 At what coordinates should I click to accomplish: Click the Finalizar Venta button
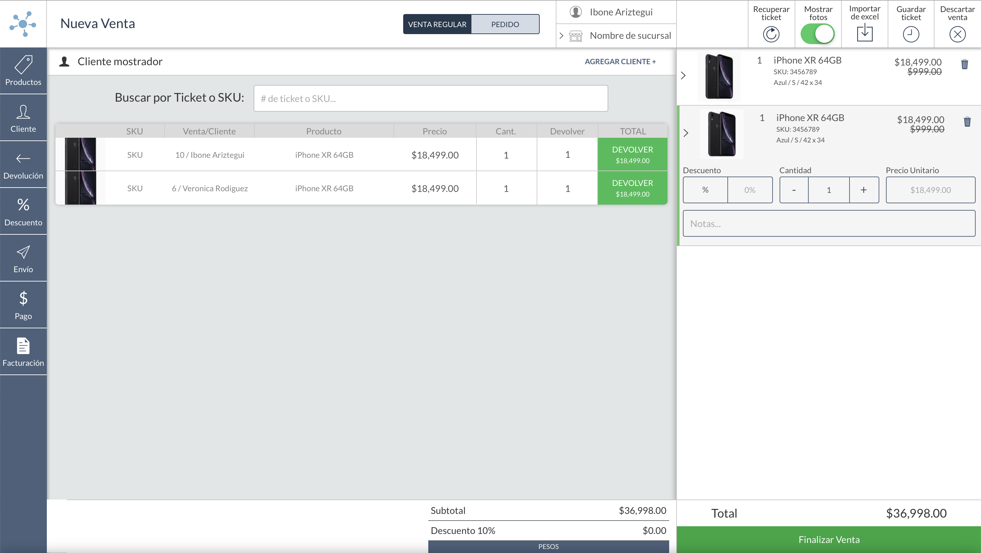pyautogui.click(x=829, y=539)
